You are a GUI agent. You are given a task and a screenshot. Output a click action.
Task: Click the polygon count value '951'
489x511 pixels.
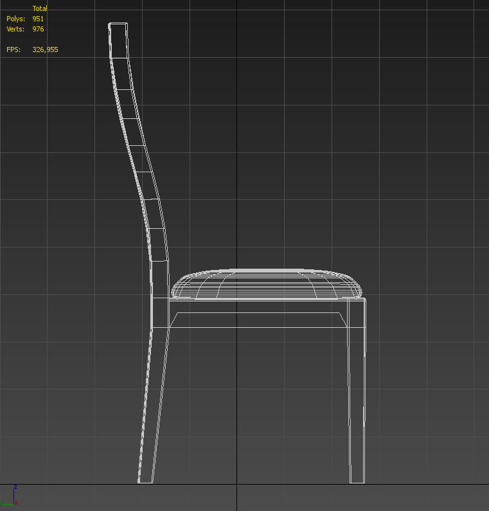coord(38,19)
